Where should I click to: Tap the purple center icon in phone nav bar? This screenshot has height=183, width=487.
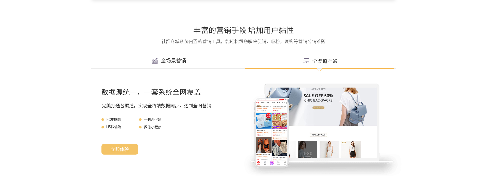[x=272, y=163]
